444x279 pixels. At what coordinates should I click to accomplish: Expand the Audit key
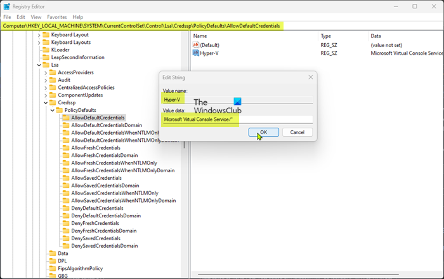coord(46,80)
